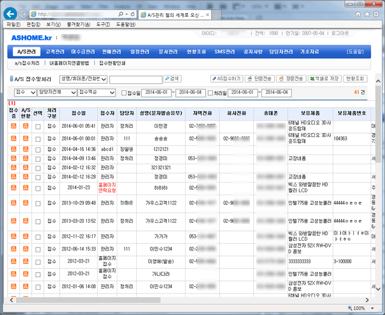Click the 현황조회 button beside 엑셀로 저장

[x=355, y=78]
